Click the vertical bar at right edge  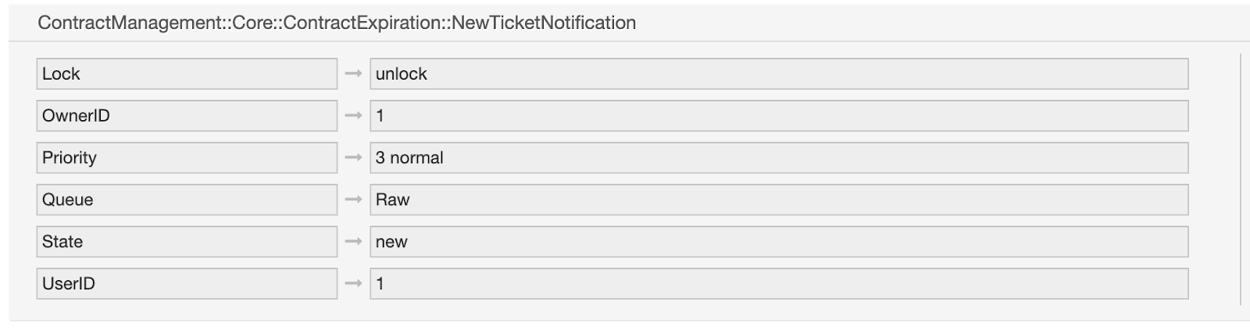pos(1240,179)
